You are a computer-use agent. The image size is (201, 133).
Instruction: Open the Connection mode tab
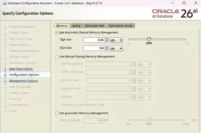tap(121, 26)
